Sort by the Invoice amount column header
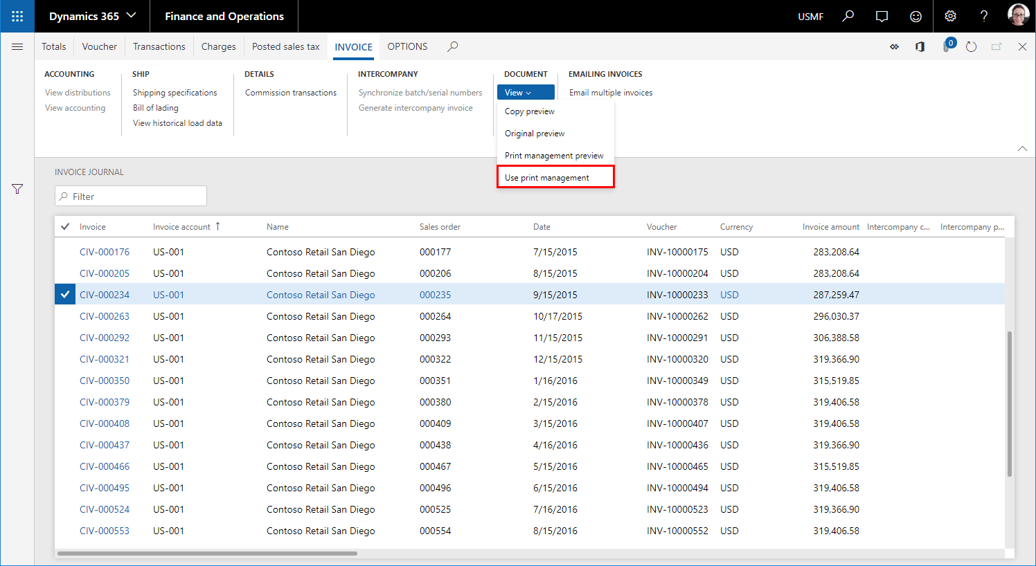Screen dimensions: 1036x566 click(x=830, y=226)
